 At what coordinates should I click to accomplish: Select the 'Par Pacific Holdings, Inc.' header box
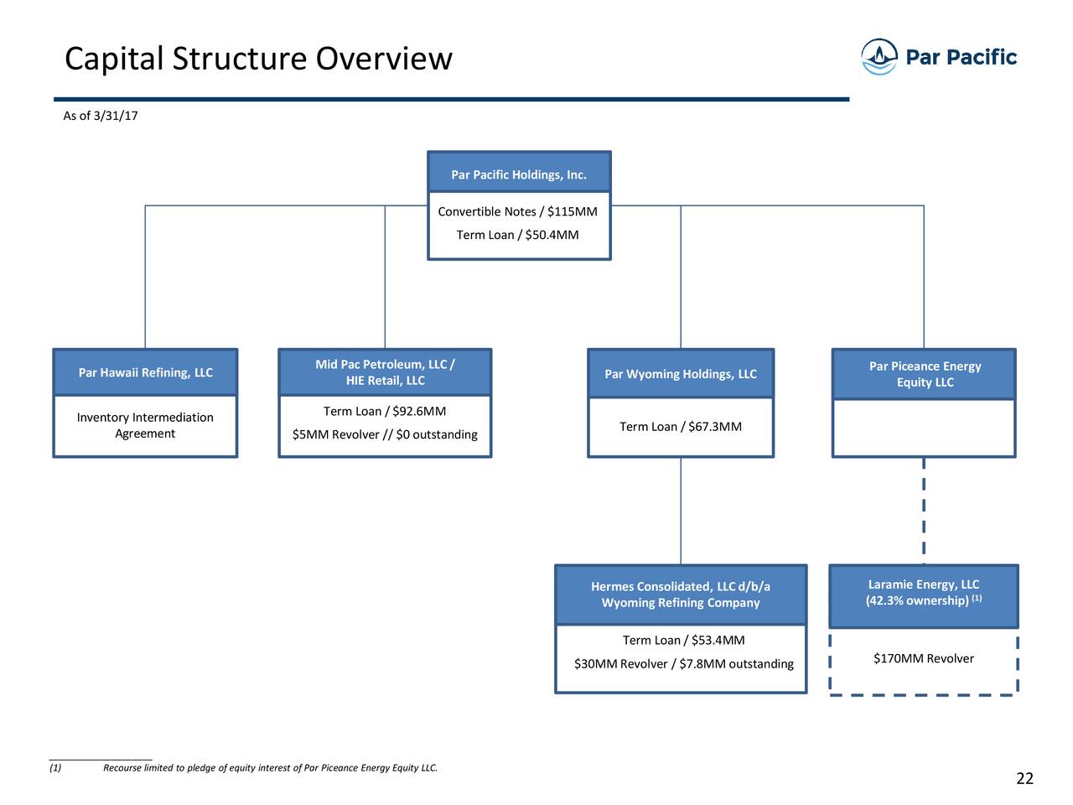519,173
